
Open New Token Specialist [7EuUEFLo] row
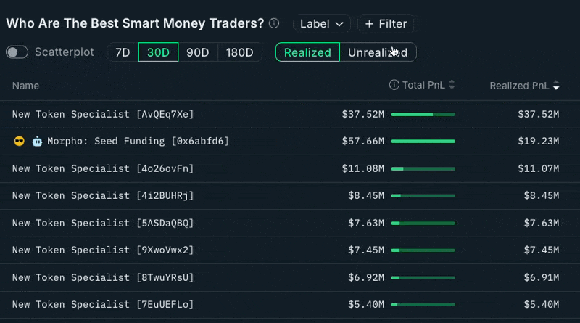103,304
